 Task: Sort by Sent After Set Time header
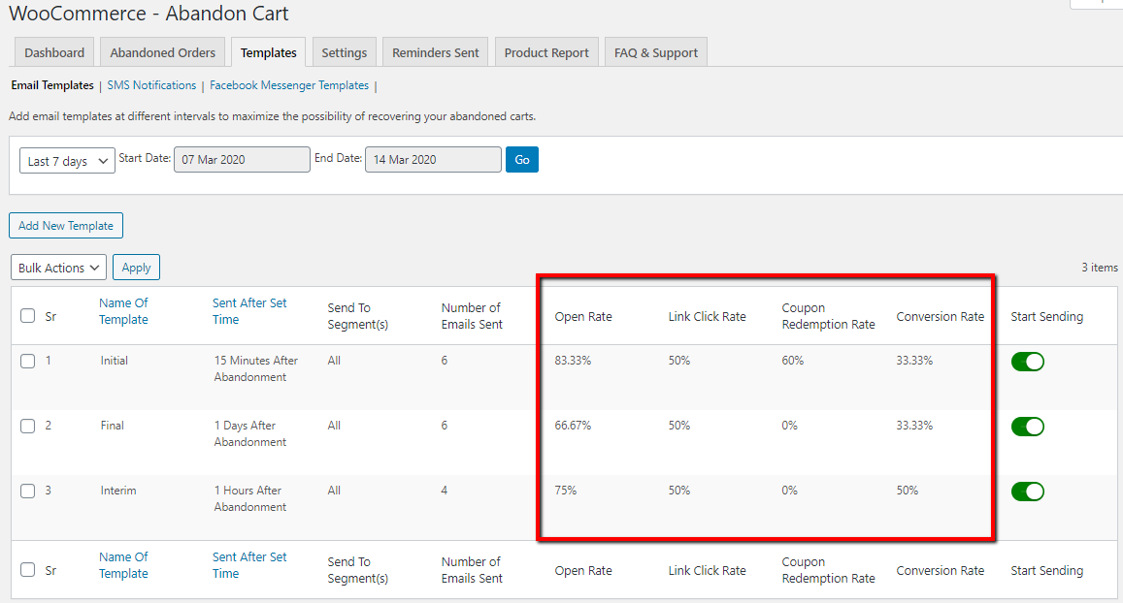[249, 311]
